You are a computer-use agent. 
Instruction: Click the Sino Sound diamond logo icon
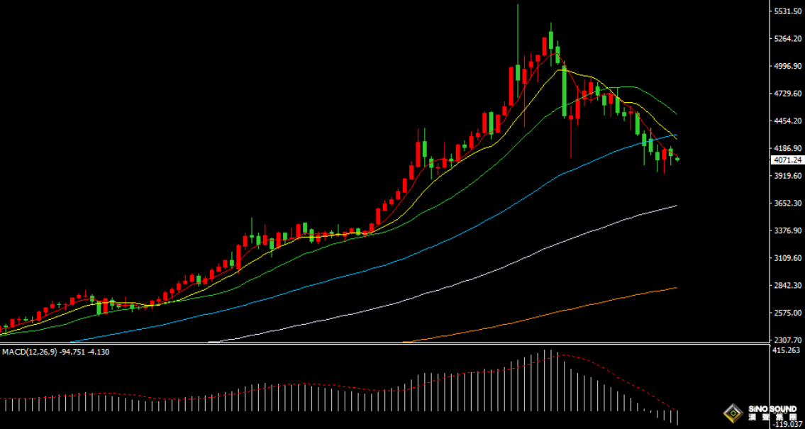coord(733,413)
